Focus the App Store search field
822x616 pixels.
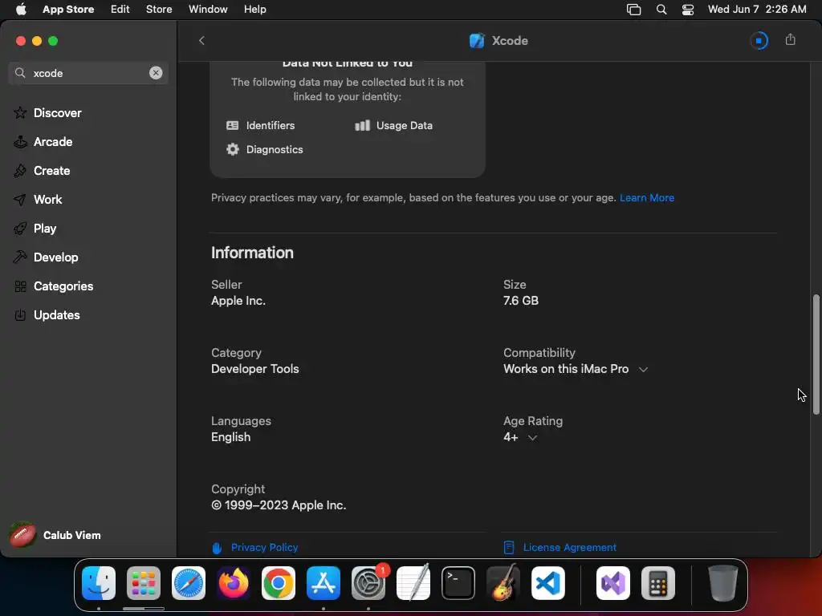[x=88, y=73]
